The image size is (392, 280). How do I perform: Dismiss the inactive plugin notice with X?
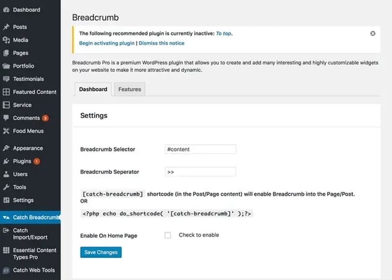click(x=373, y=34)
